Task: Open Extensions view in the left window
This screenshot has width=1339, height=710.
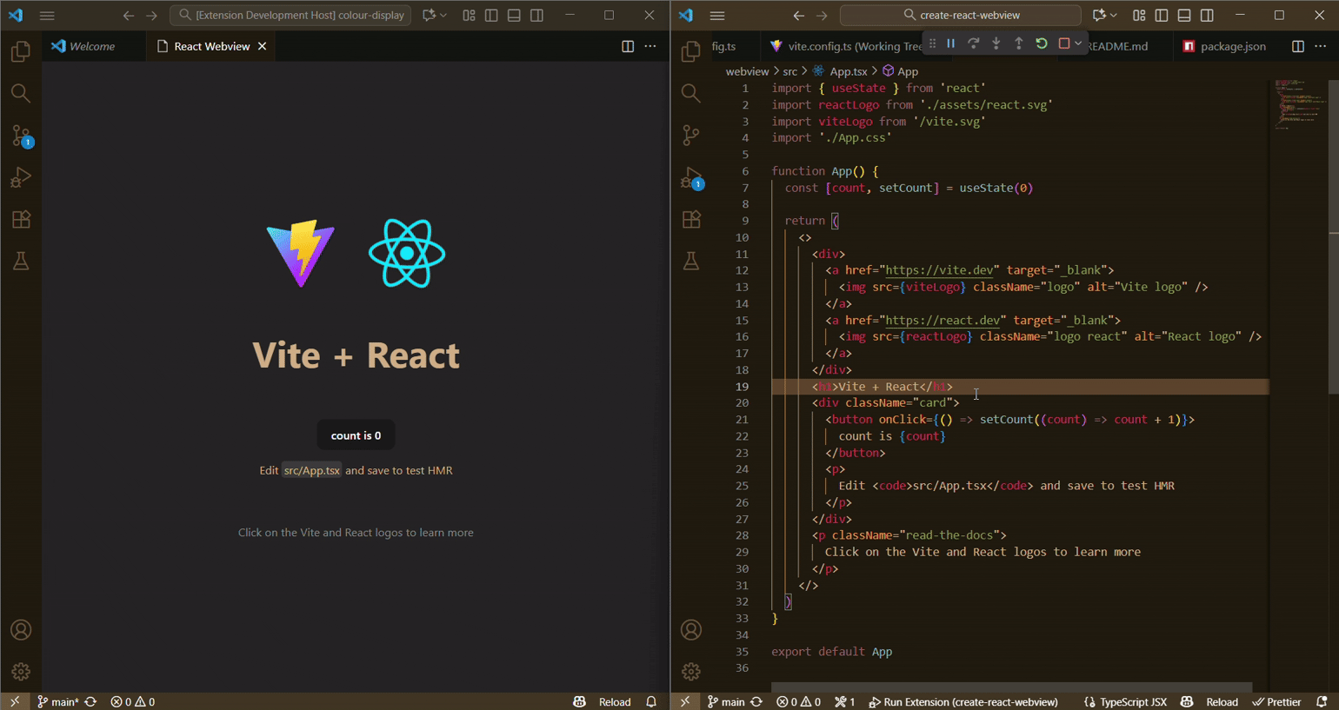Action: pos(21,219)
